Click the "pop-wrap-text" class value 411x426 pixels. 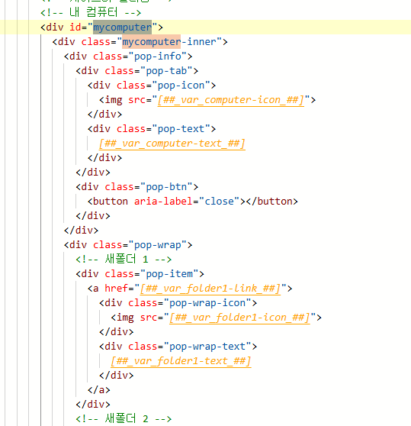207,346
